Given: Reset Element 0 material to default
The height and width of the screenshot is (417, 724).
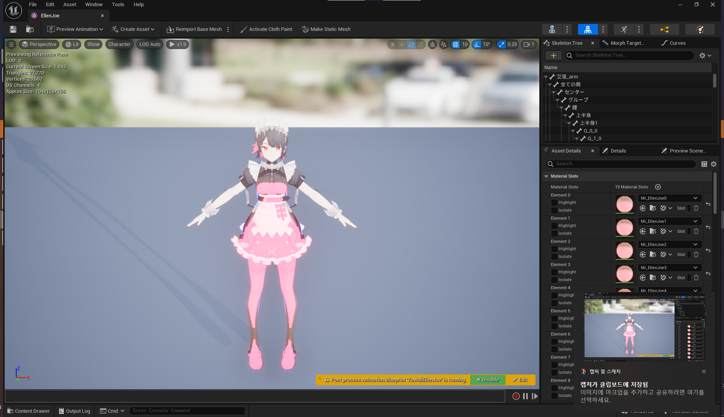Looking at the screenshot, I should pos(708,204).
